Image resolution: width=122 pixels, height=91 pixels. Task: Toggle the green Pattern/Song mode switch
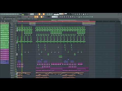pos(23,14)
